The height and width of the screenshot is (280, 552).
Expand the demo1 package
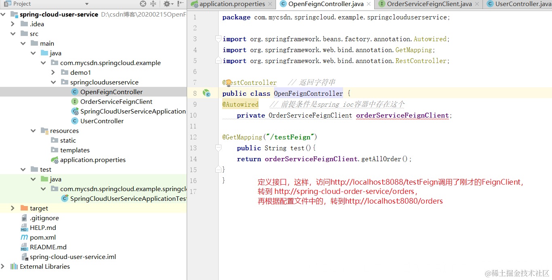click(53, 73)
